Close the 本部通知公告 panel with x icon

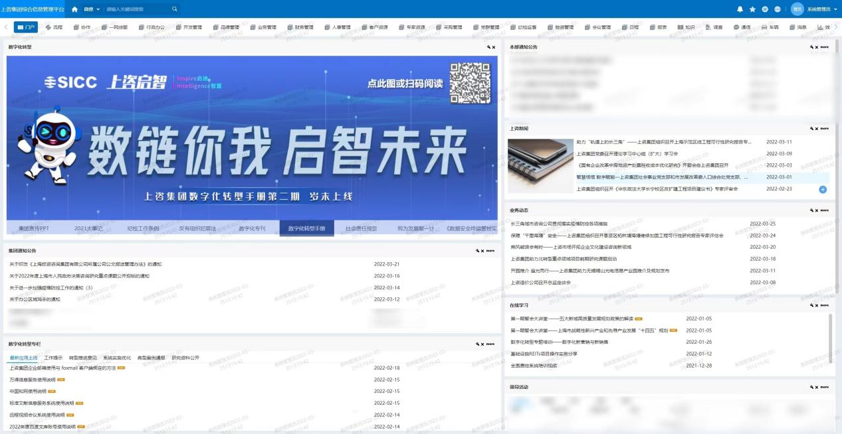(x=817, y=48)
